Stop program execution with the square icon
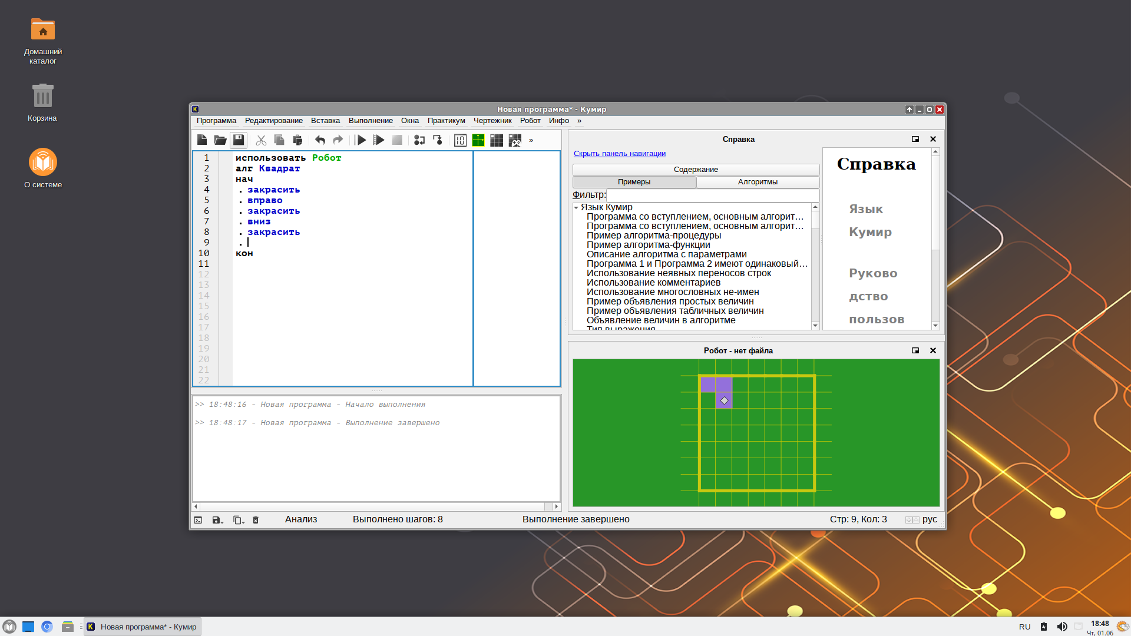Image resolution: width=1131 pixels, height=636 pixels. click(x=397, y=140)
